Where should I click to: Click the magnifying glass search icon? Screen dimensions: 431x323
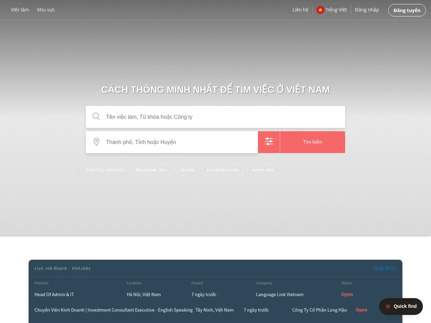coord(96,116)
